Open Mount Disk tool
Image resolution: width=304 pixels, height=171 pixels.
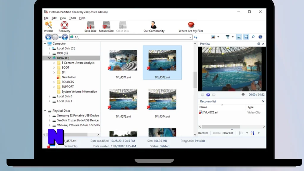coord(106,27)
